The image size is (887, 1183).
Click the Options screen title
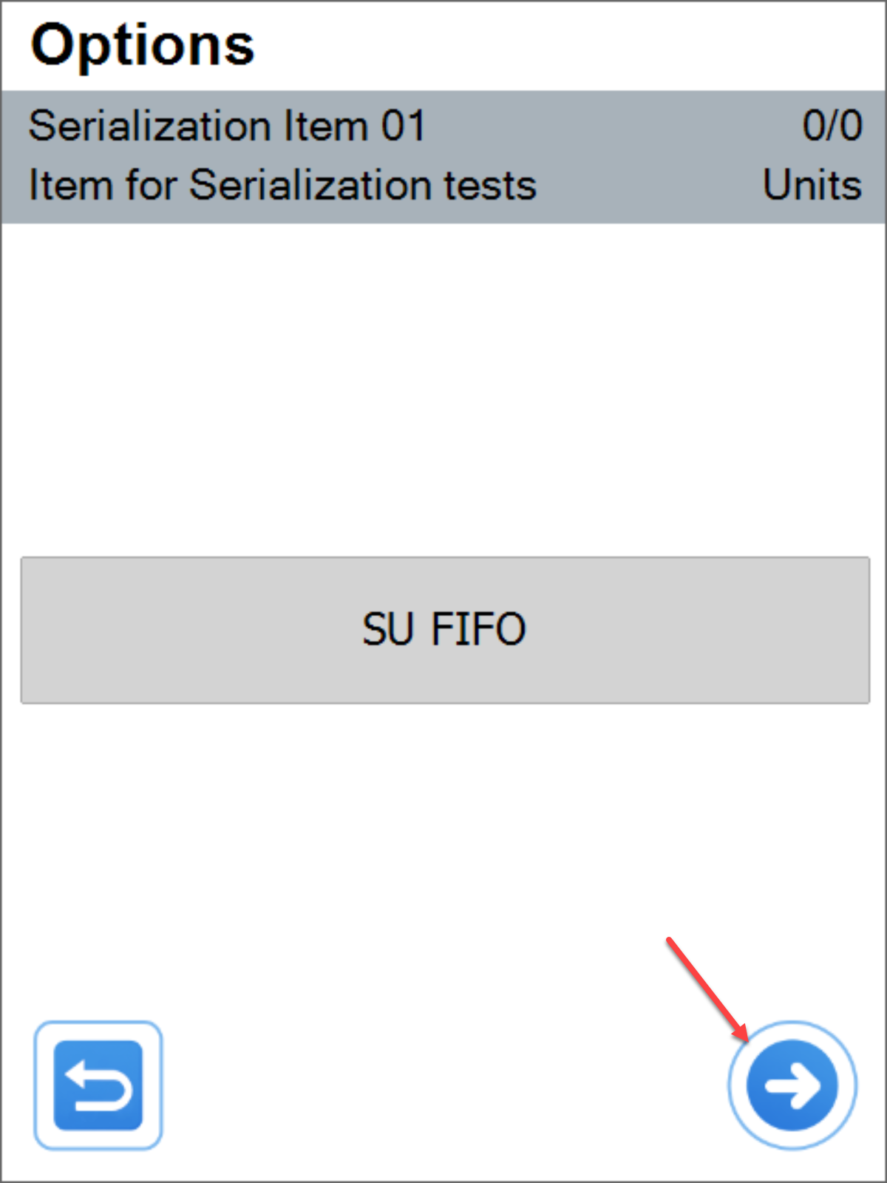[143, 45]
